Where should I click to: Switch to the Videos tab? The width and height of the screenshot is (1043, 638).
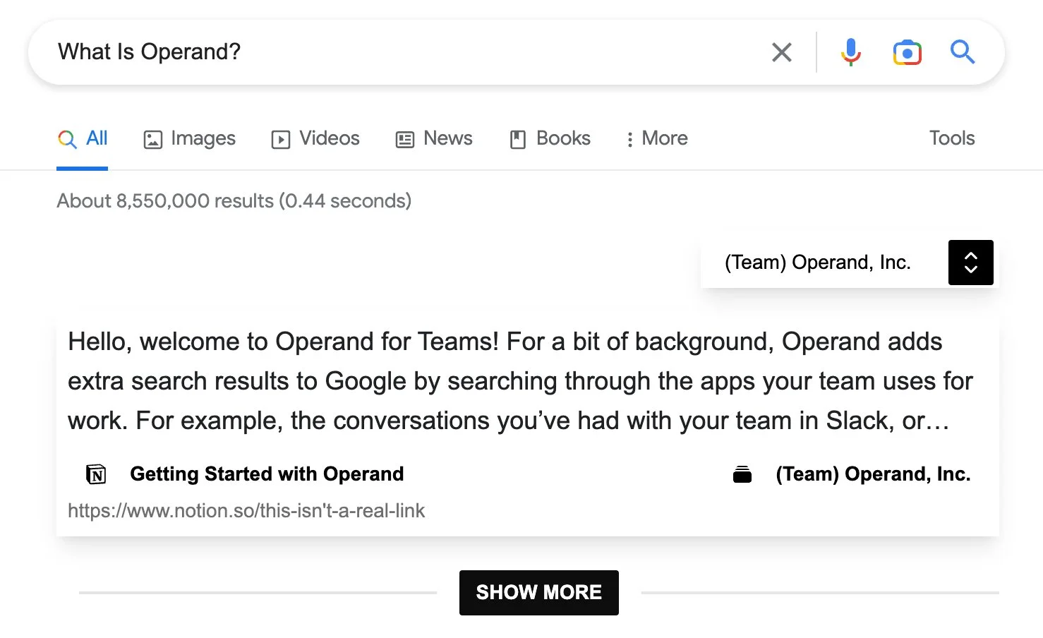click(315, 138)
